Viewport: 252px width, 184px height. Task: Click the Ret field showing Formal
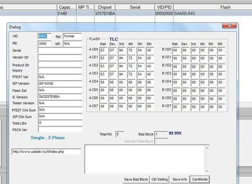(73, 36)
